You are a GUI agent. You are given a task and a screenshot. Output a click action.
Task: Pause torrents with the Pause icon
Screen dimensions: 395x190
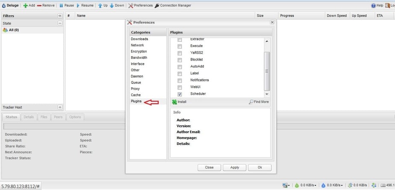pos(61,6)
